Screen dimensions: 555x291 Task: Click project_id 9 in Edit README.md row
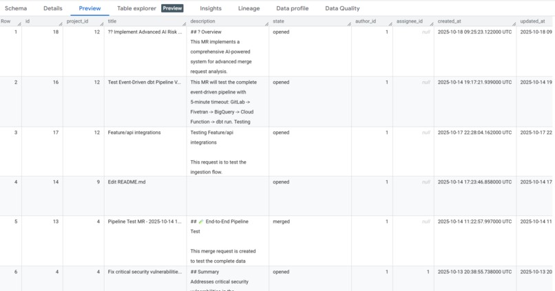98,182
